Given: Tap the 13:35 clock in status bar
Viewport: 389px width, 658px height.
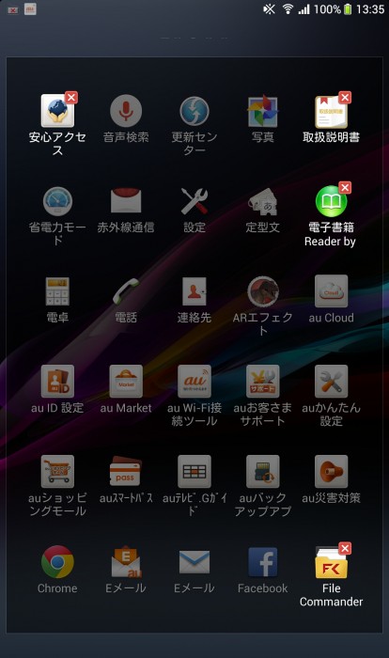Looking at the screenshot, I should click(x=370, y=8).
